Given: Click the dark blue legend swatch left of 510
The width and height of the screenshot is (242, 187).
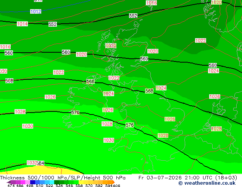Looking at the screenshot, I should click(x=32, y=182).
